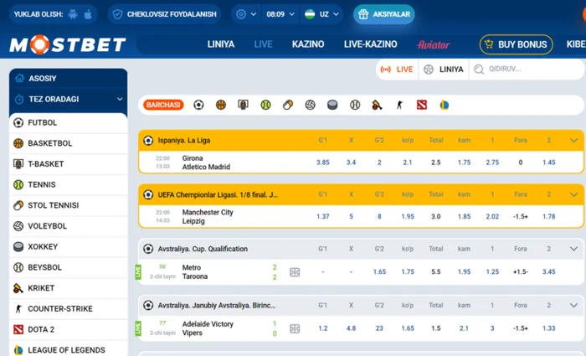Filter by cricket icon in sports bar
This screenshot has width=586, height=356.
point(377,105)
